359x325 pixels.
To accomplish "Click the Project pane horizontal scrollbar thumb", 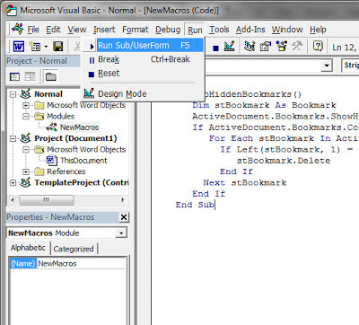I will [47, 200].
